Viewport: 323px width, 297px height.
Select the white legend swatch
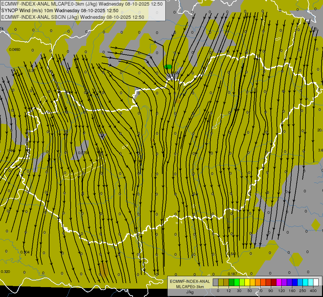tap(316, 282)
